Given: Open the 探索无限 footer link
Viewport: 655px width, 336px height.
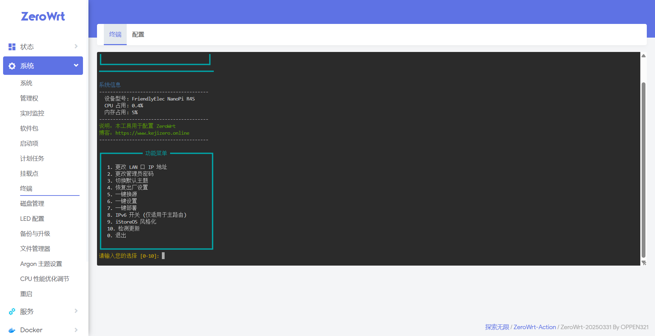Looking at the screenshot, I should pyautogui.click(x=497, y=327).
